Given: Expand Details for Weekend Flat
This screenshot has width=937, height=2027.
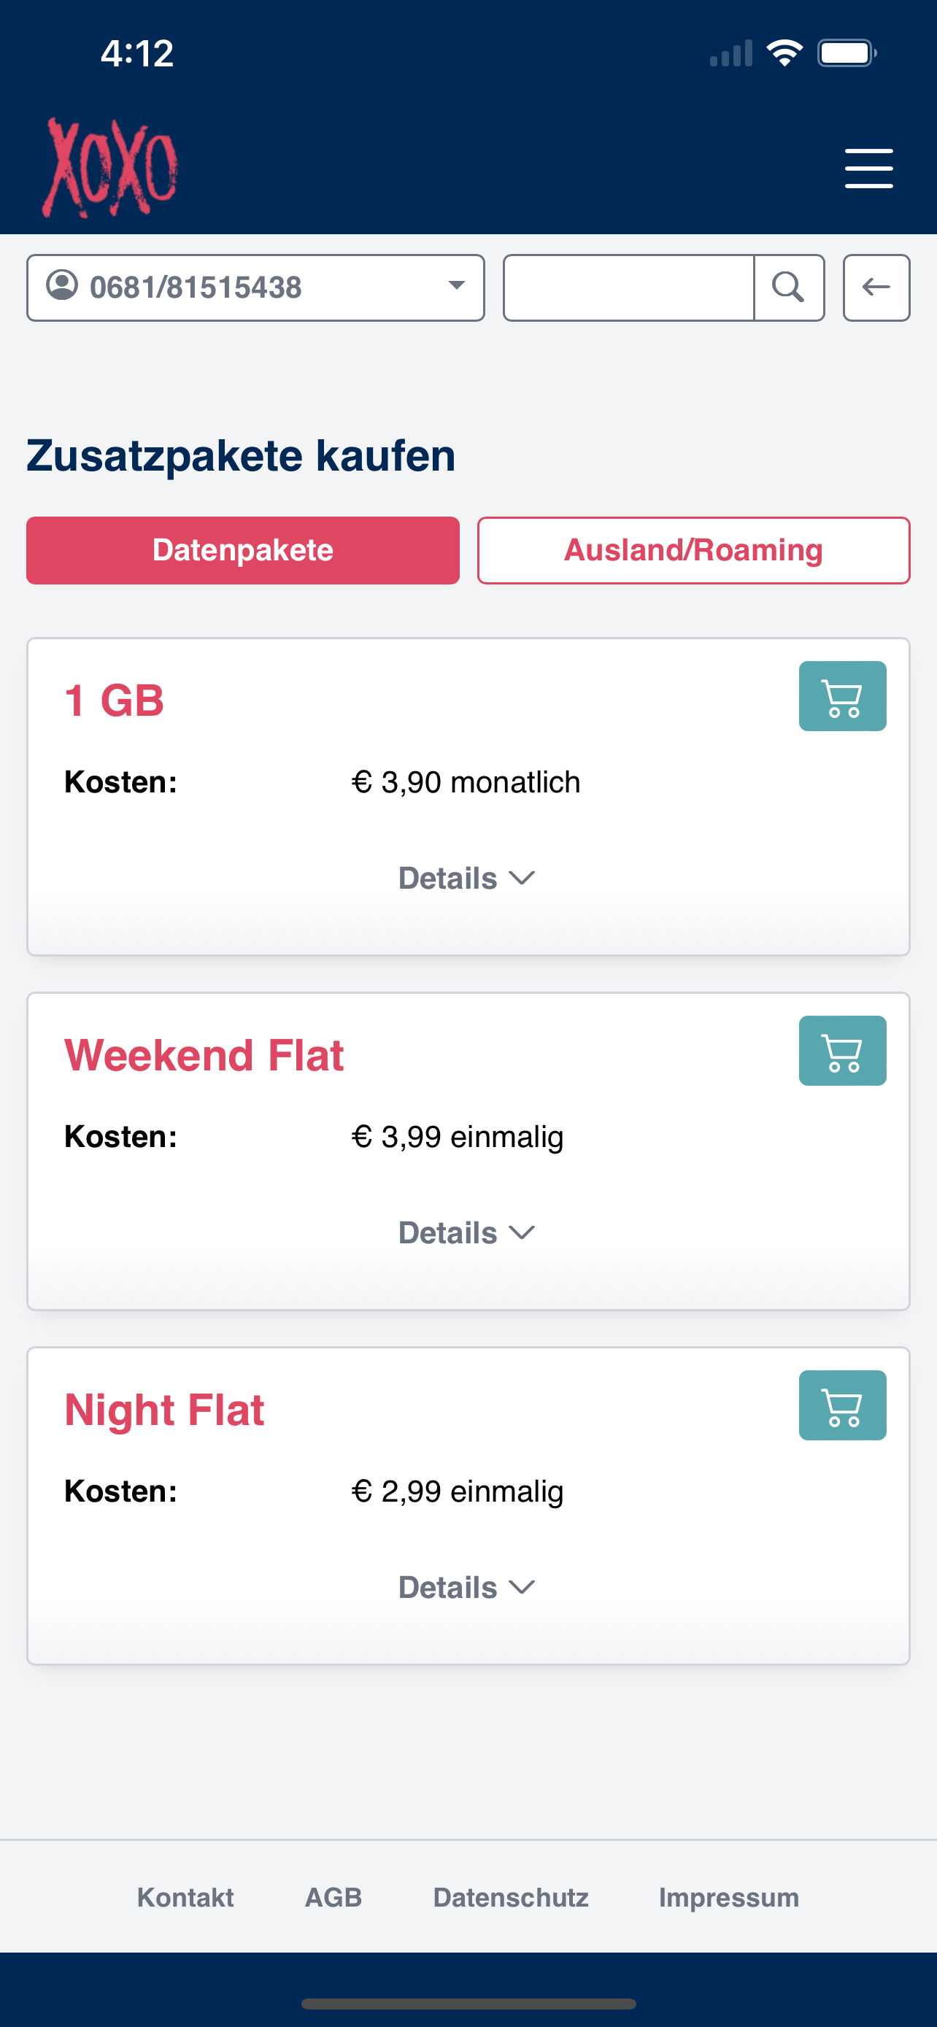Looking at the screenshot, I should [x=467, y=1233].
